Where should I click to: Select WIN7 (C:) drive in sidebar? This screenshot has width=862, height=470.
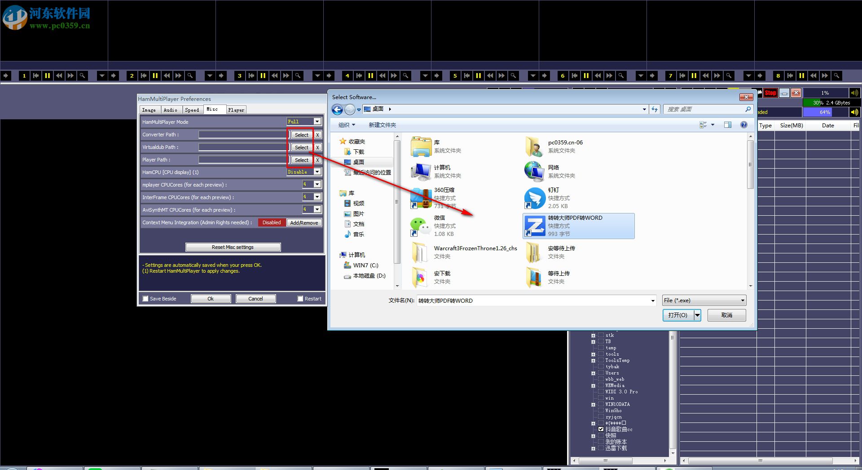click(x=365, y=265)
